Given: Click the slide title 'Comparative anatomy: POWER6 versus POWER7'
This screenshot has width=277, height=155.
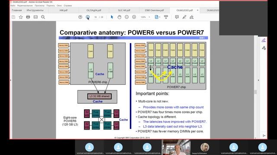Looking at the screenshot, I should [x=132, y=33].
